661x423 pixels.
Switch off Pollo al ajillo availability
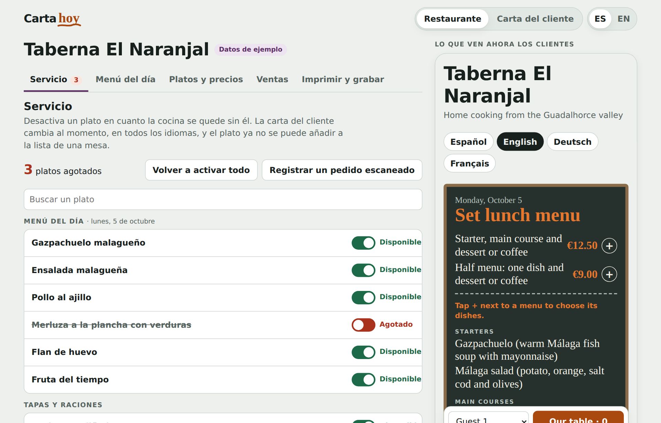363,297
